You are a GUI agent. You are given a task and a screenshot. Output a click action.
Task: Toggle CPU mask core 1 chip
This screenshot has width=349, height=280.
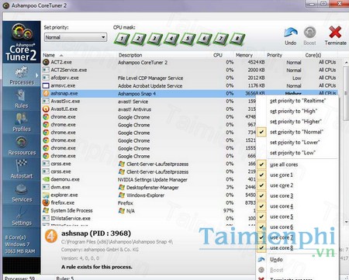point(122,39)
